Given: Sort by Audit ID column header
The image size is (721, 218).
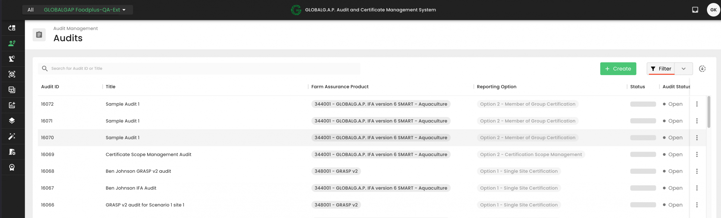Looking at the screenshot, I should click(50, 87).
